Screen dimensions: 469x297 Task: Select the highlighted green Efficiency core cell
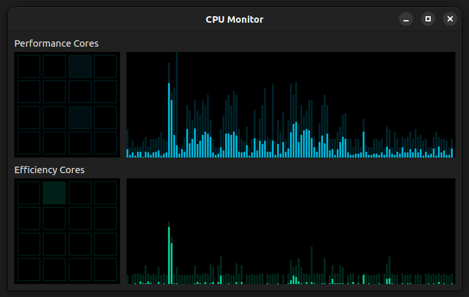coord(54,193)
